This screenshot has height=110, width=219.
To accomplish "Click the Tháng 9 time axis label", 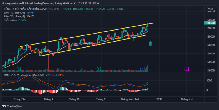I will [48, 99].
